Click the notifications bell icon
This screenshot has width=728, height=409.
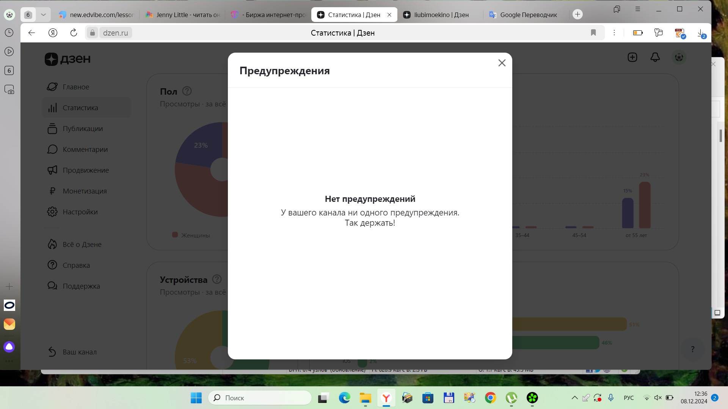[655, 57]
